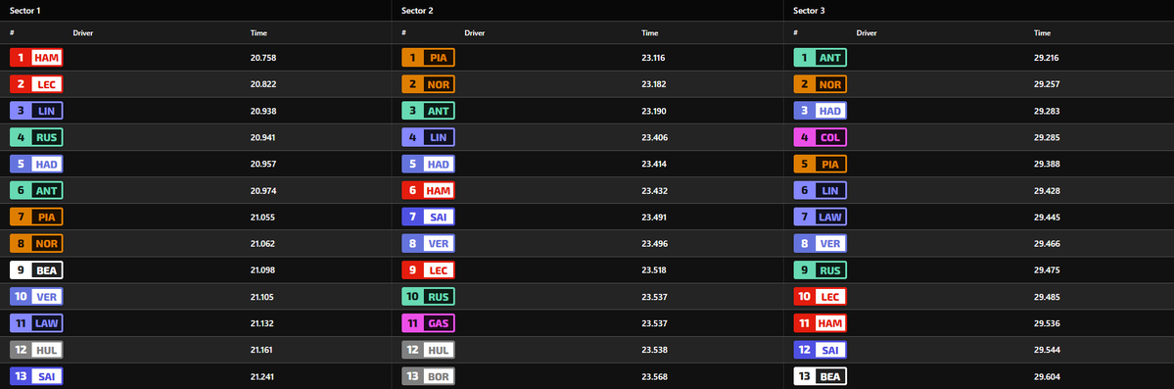This screenshot has height=389, width=1174.
Task: Click the 23.538 time for HUL
Action: coord(654,350)
